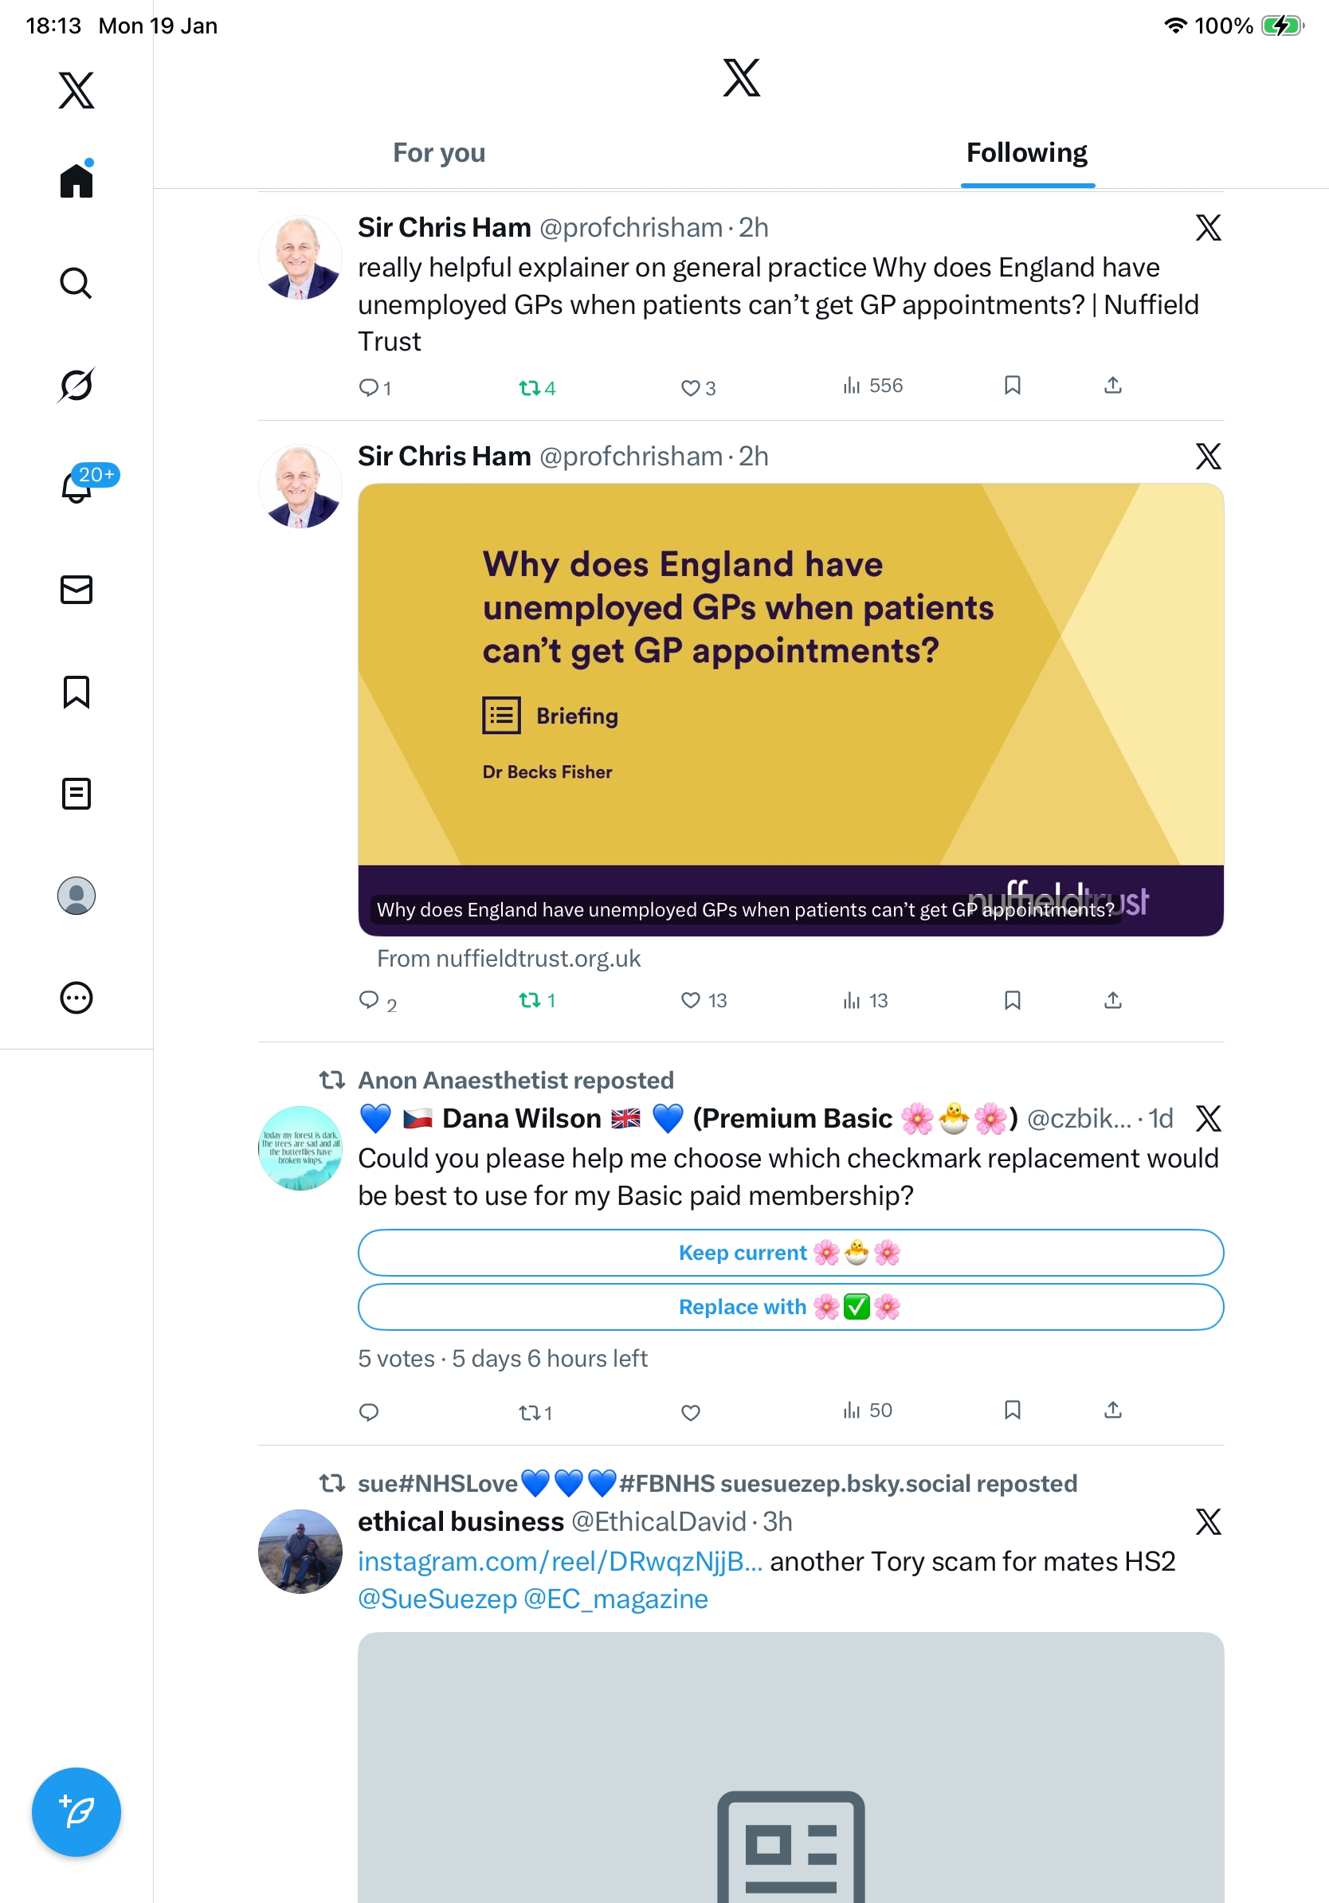Select the Following tab
This screenshot has height=1903, width=1329.
(1026, 153)
